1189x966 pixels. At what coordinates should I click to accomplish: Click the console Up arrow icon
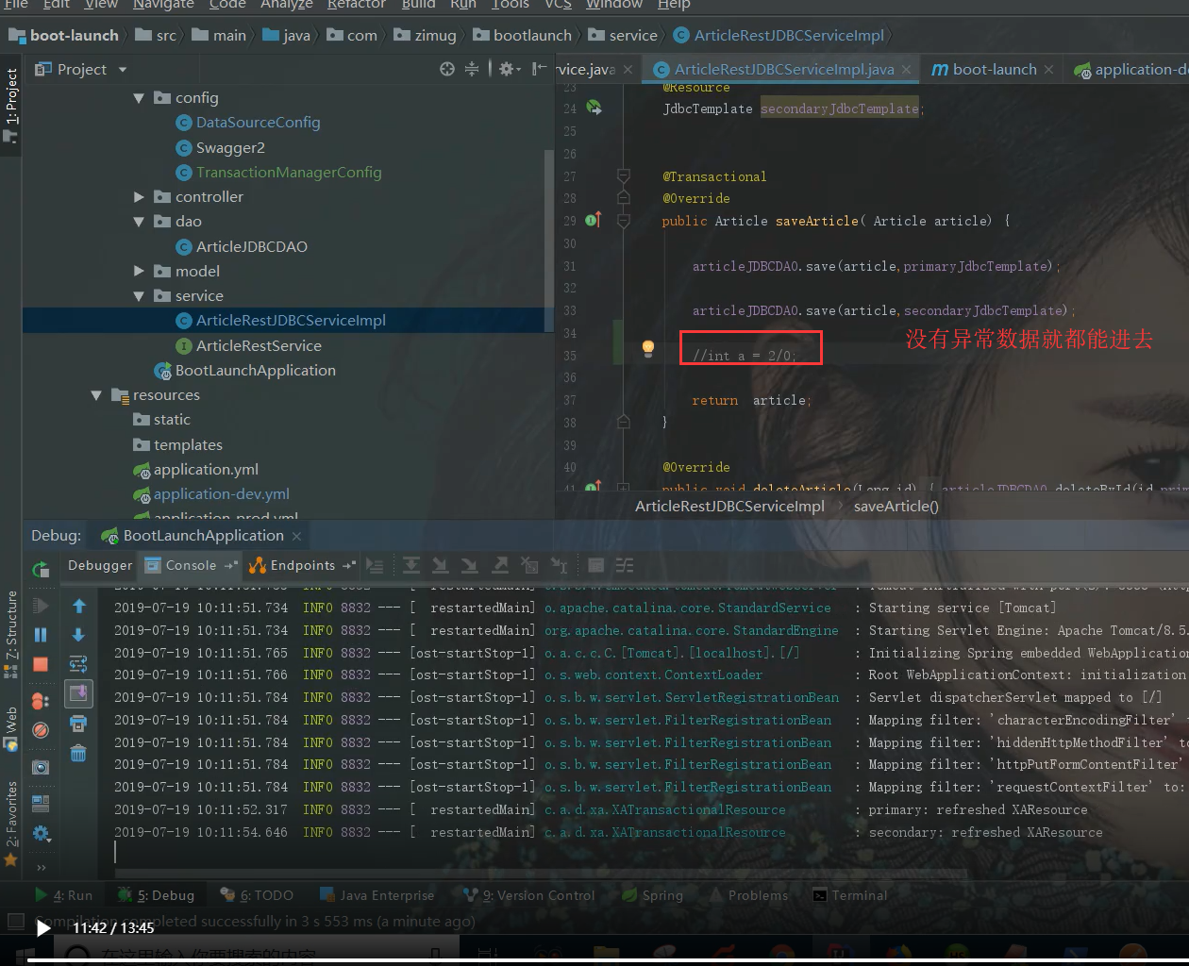click(x=78, y=606)
